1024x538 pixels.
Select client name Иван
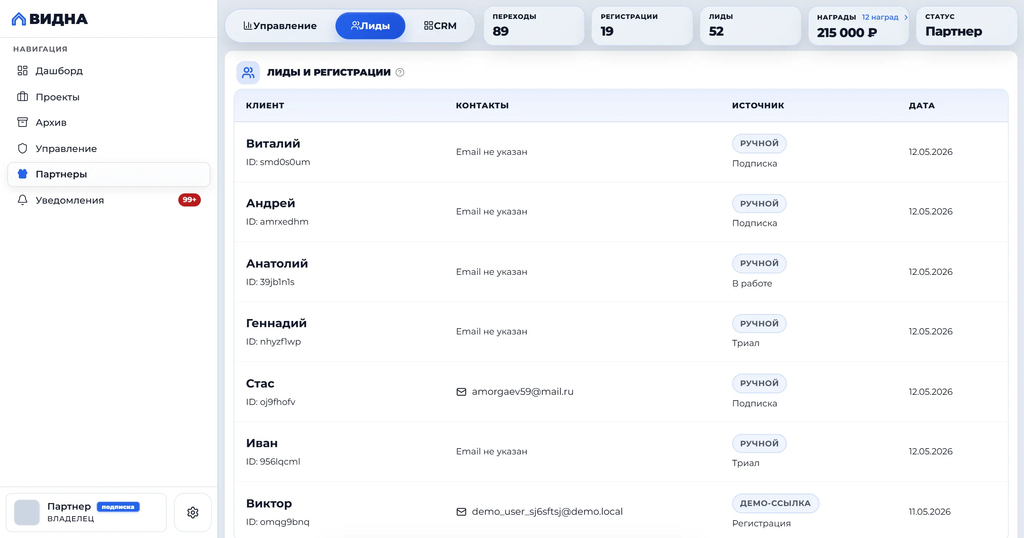tap(262, 443)
